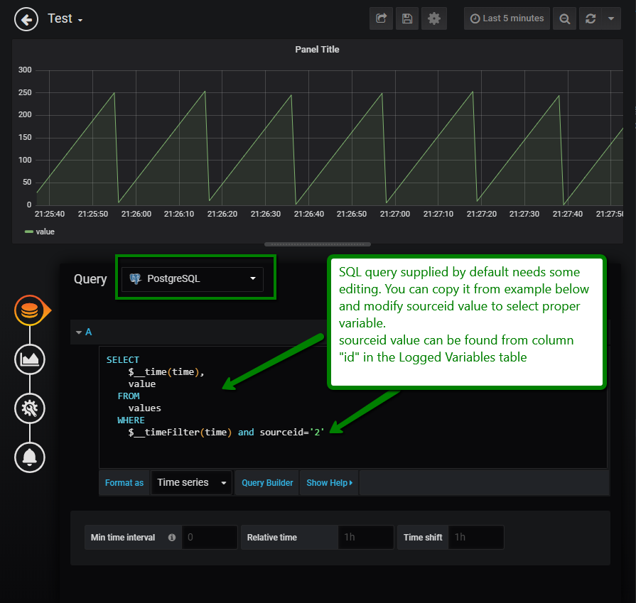Share the dashboard using the share icon
The width and height of the screenshot is (636, 603).
coord(381,18)
